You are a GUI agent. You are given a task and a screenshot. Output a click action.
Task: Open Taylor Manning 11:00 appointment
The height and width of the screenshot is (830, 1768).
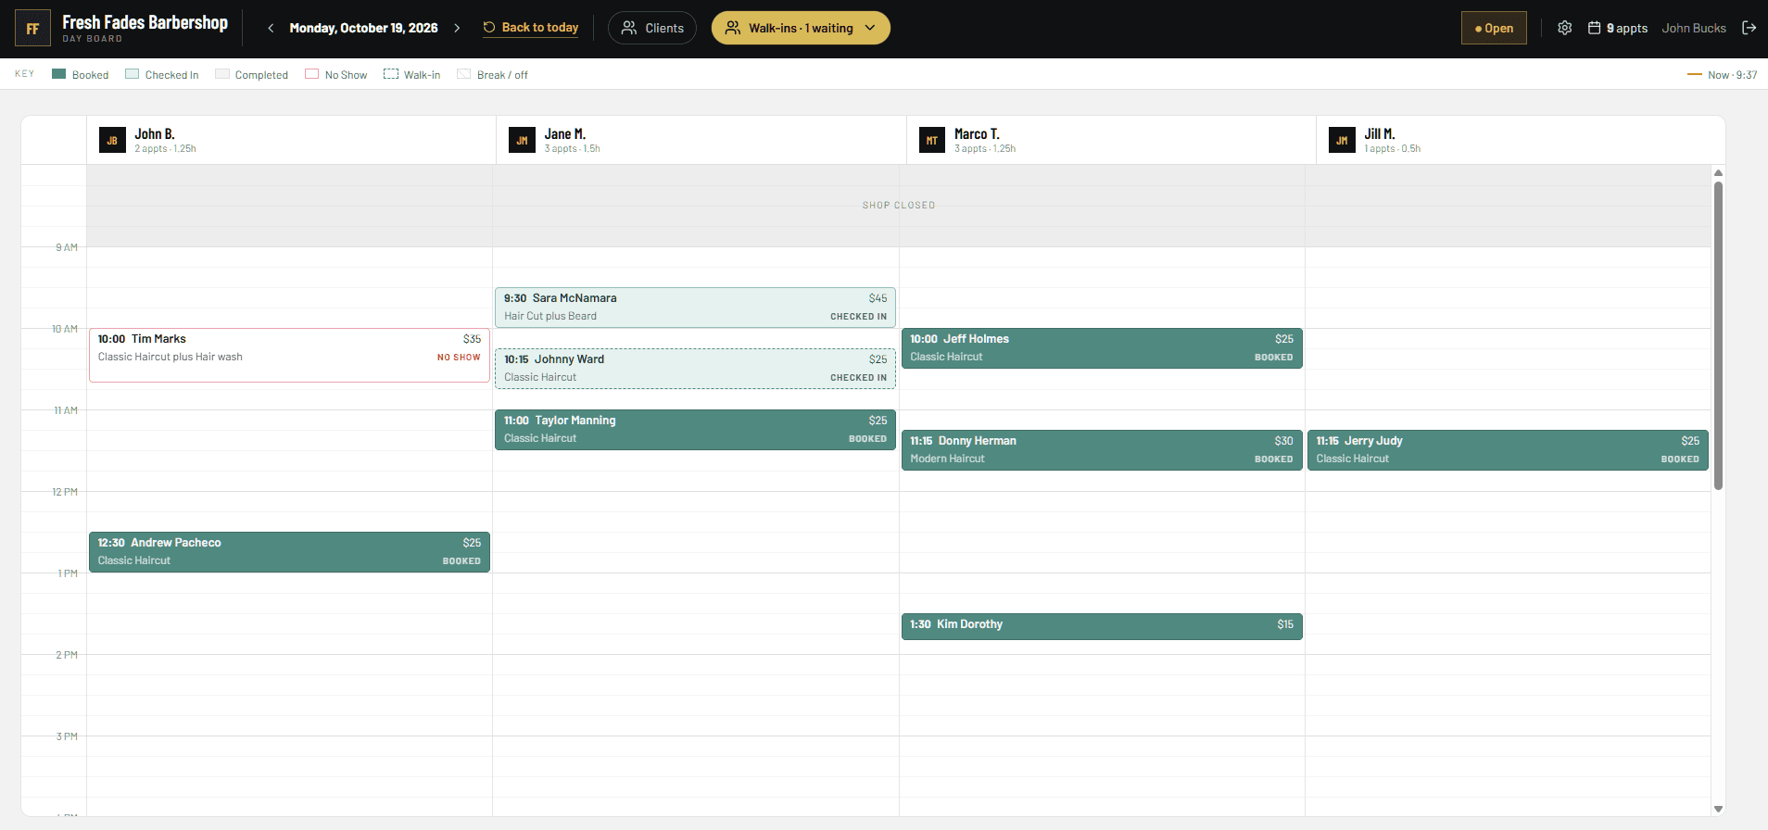695,430
